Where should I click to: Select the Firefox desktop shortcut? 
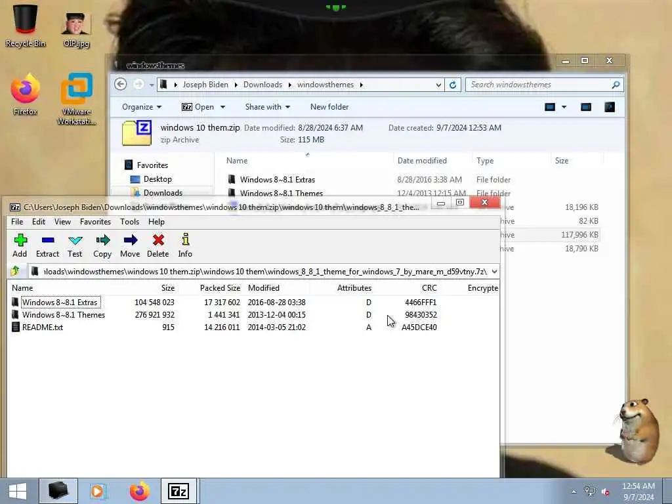26,94
